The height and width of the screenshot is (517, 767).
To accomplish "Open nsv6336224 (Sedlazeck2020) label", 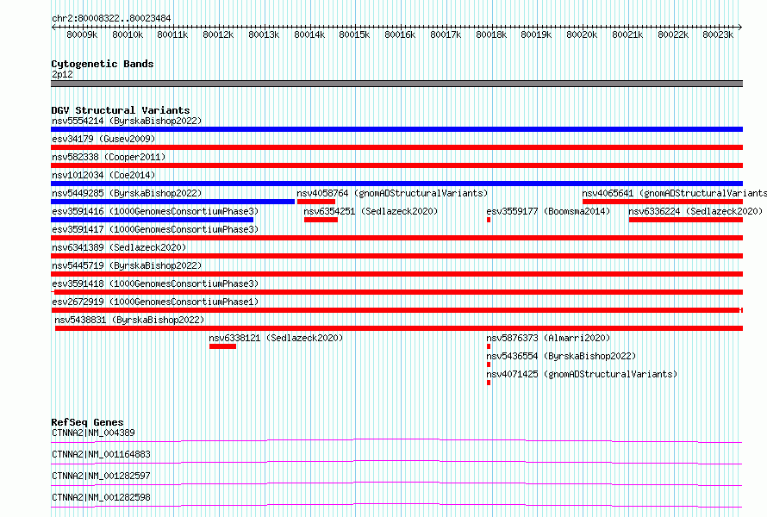I will coord(695,211).
